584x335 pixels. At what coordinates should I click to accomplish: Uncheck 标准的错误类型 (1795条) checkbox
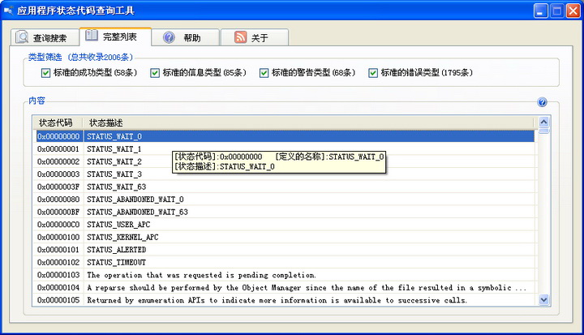(373, 73)
